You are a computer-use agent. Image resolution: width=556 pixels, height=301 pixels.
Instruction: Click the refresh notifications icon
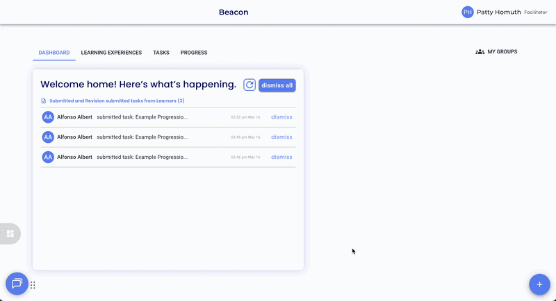coord(250,85)
